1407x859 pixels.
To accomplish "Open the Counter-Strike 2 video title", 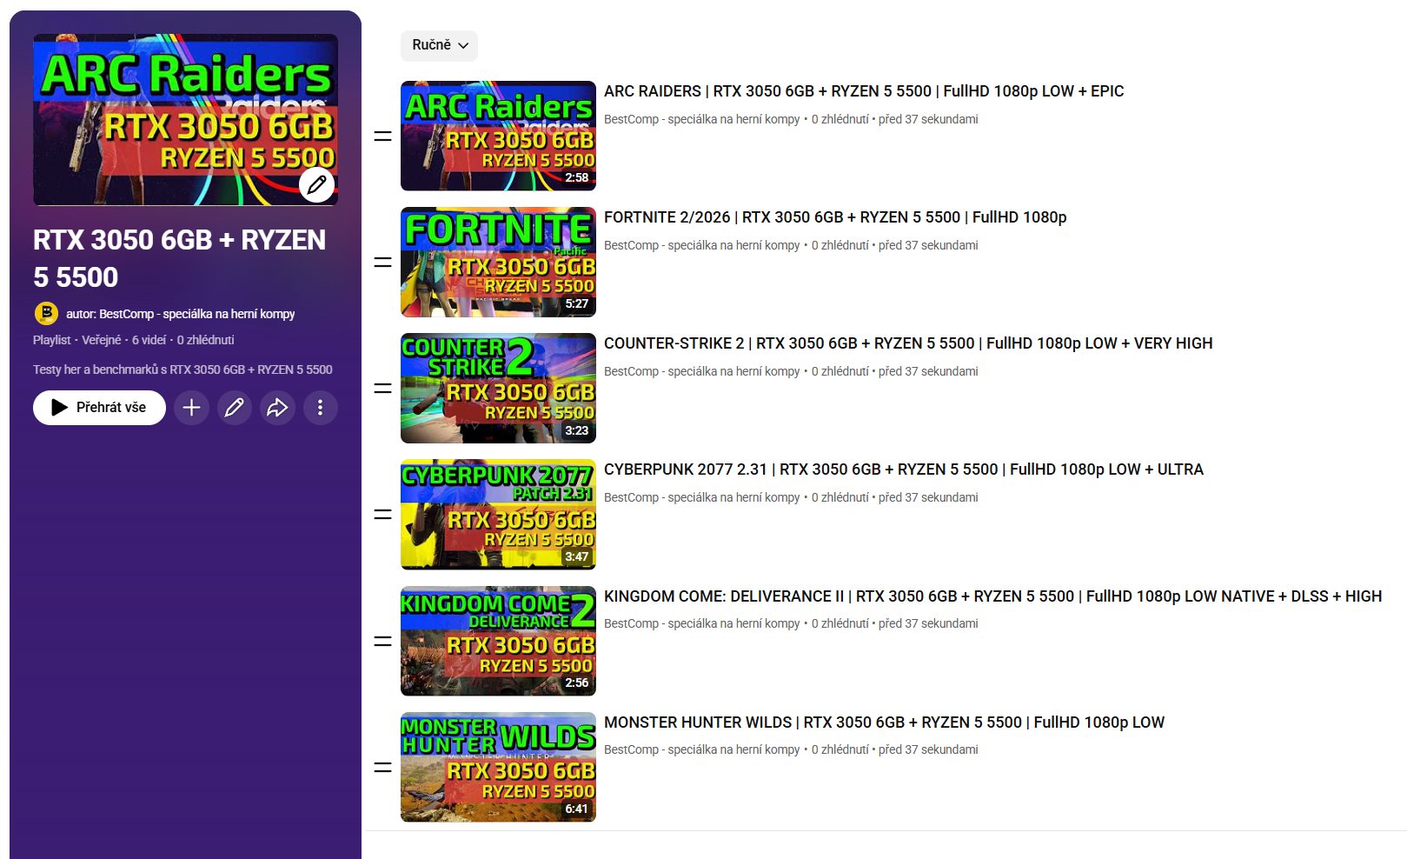I will click(x=907, y=343).
